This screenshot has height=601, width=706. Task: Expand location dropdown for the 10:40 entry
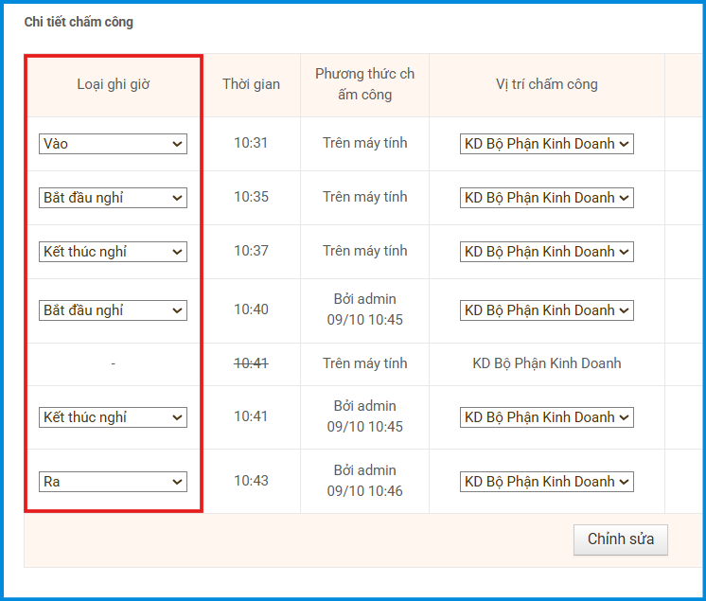click(x=546, y=310)
